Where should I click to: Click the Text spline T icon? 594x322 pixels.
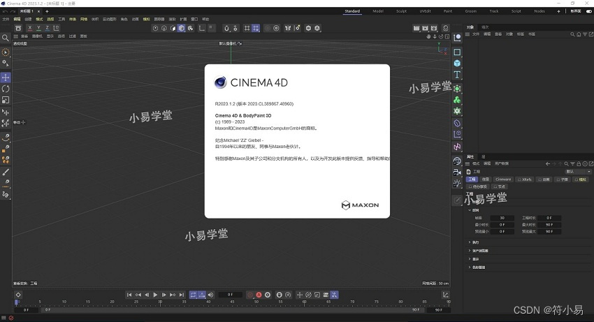click(x=457, y=75)
